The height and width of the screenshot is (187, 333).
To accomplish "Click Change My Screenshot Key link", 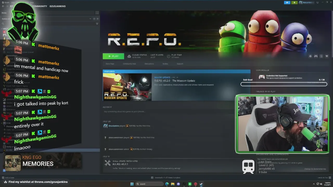I will (x=315, y=169).
